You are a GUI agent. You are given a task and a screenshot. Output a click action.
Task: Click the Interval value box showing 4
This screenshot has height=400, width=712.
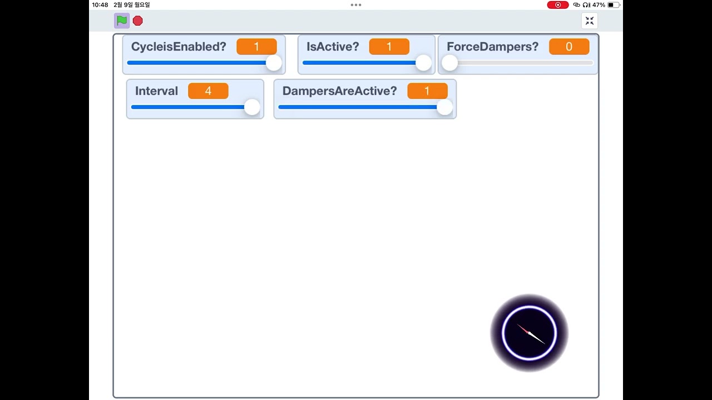point(208,91)
